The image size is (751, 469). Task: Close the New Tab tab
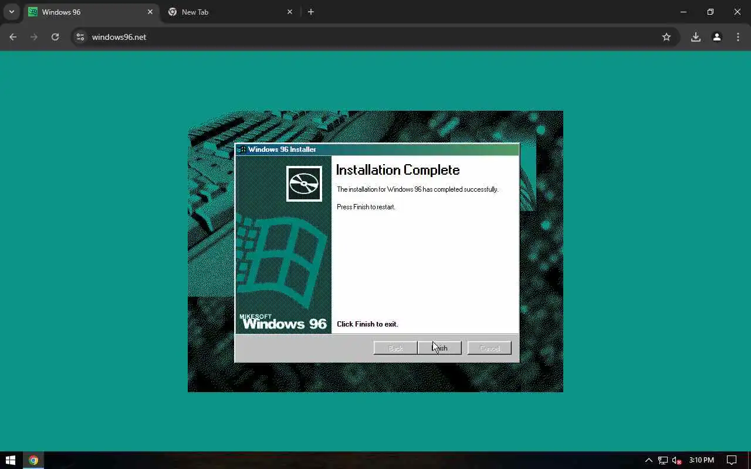point(290,12)
